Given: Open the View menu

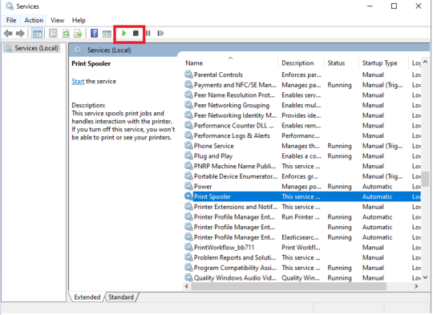Looking at the screenshot, I should pos(57,20).
